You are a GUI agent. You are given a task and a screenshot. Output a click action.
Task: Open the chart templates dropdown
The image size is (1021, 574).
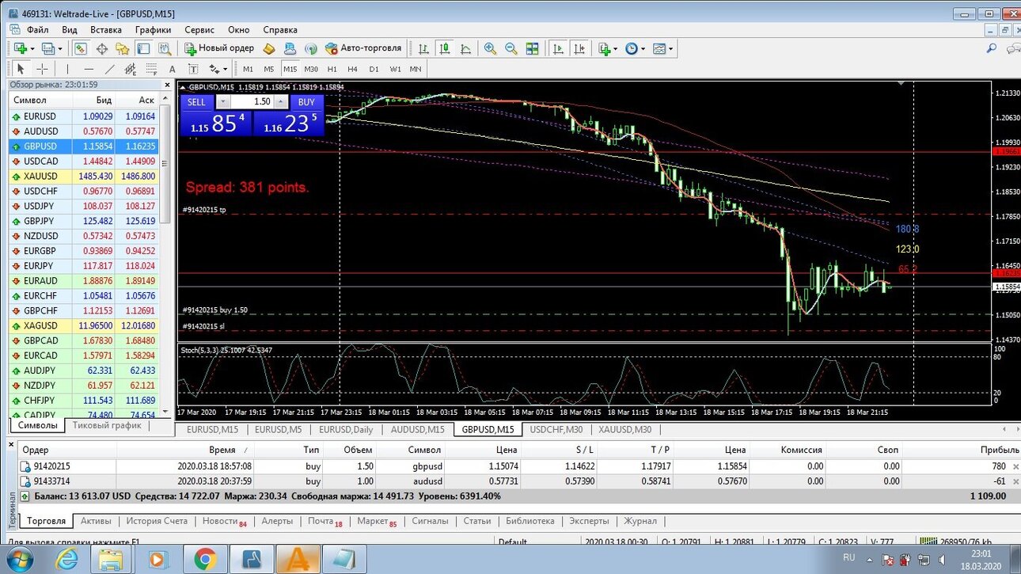pos(662,48)
